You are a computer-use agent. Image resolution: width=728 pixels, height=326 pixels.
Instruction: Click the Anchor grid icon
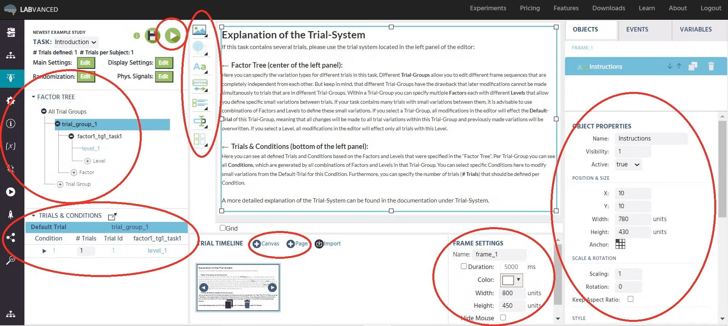pos(620,244)
